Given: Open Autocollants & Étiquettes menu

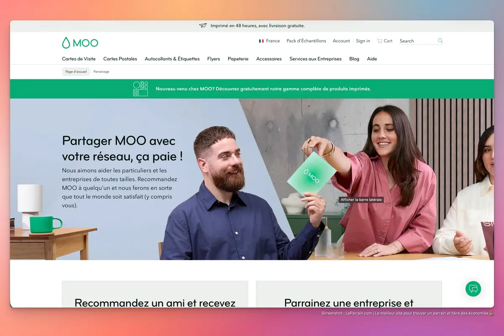Looking at the screenshot, I should click(x=172, y=59).
